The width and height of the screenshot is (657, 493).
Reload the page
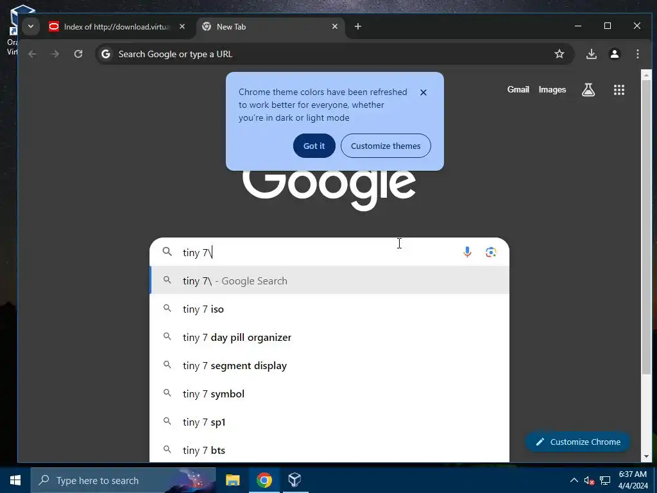coord(78,54)
